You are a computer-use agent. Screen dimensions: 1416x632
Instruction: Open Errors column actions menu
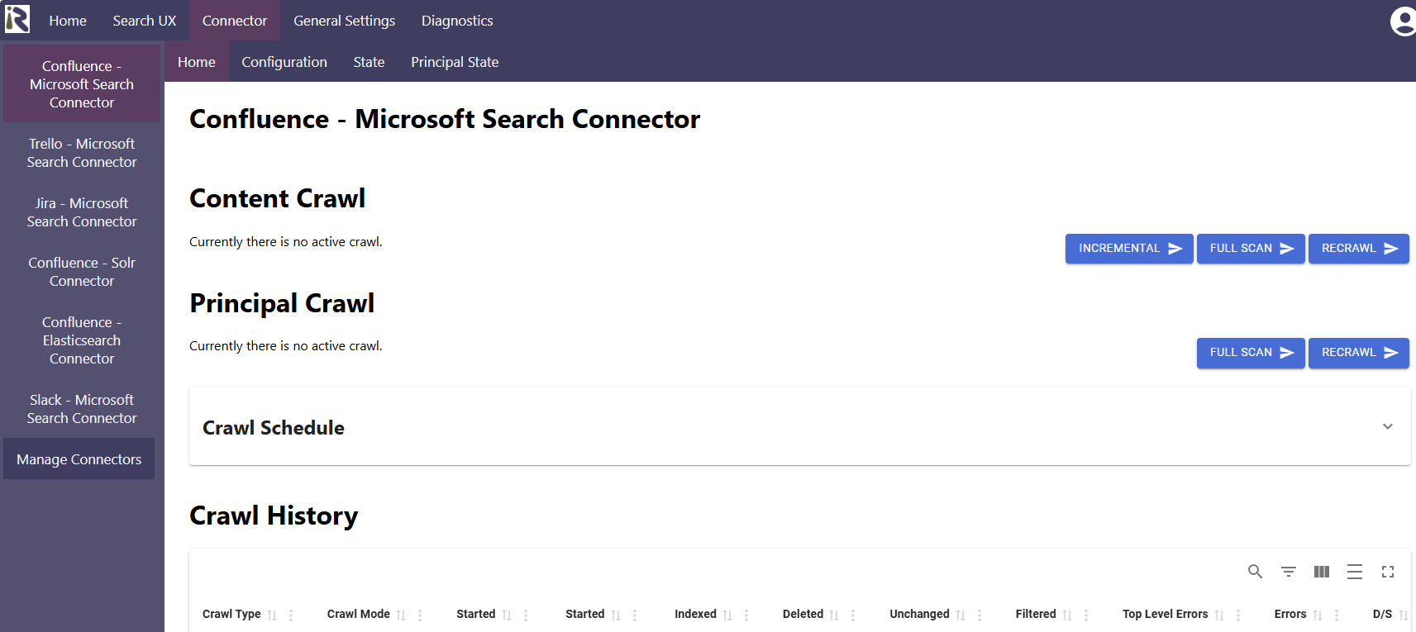click(x=1337, y=615)
